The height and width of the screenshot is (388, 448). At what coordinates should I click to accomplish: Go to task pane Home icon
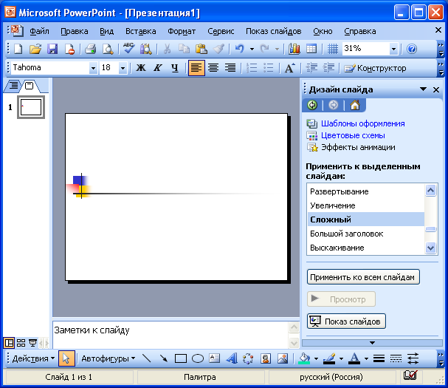(x=355, y=105)
